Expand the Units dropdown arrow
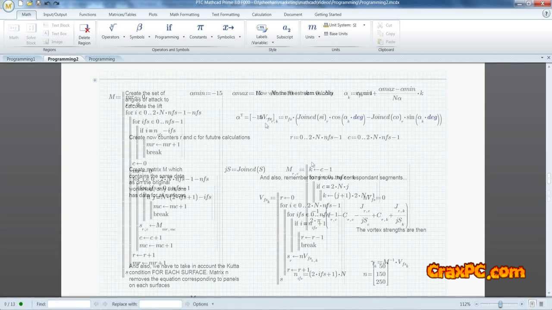Viewport: 552px width, 310px height. coord(319,37)
